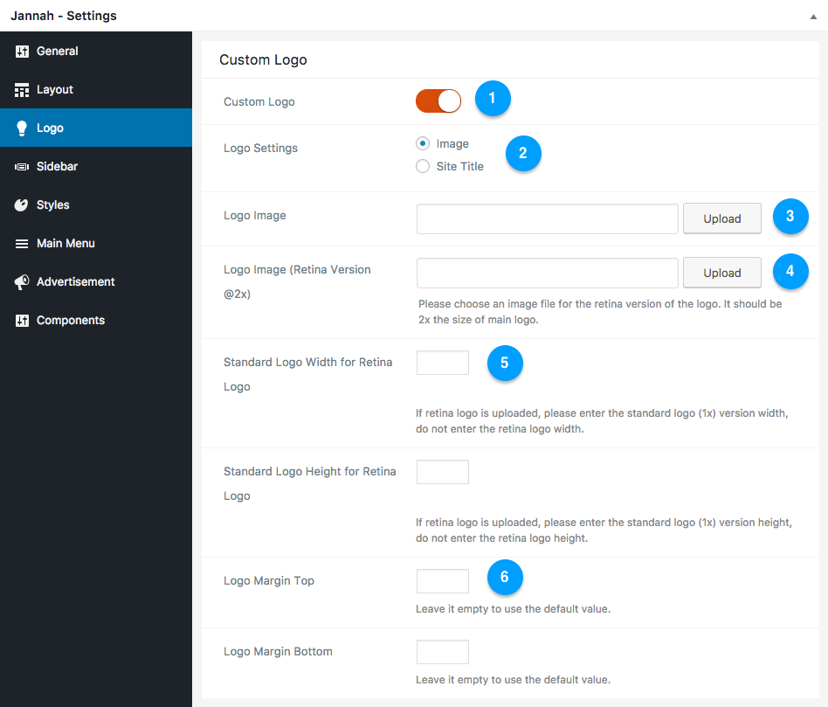Upload the Retina Version logo image
The width and height of the screenshot is (828, 707).
tap(721, 273)
